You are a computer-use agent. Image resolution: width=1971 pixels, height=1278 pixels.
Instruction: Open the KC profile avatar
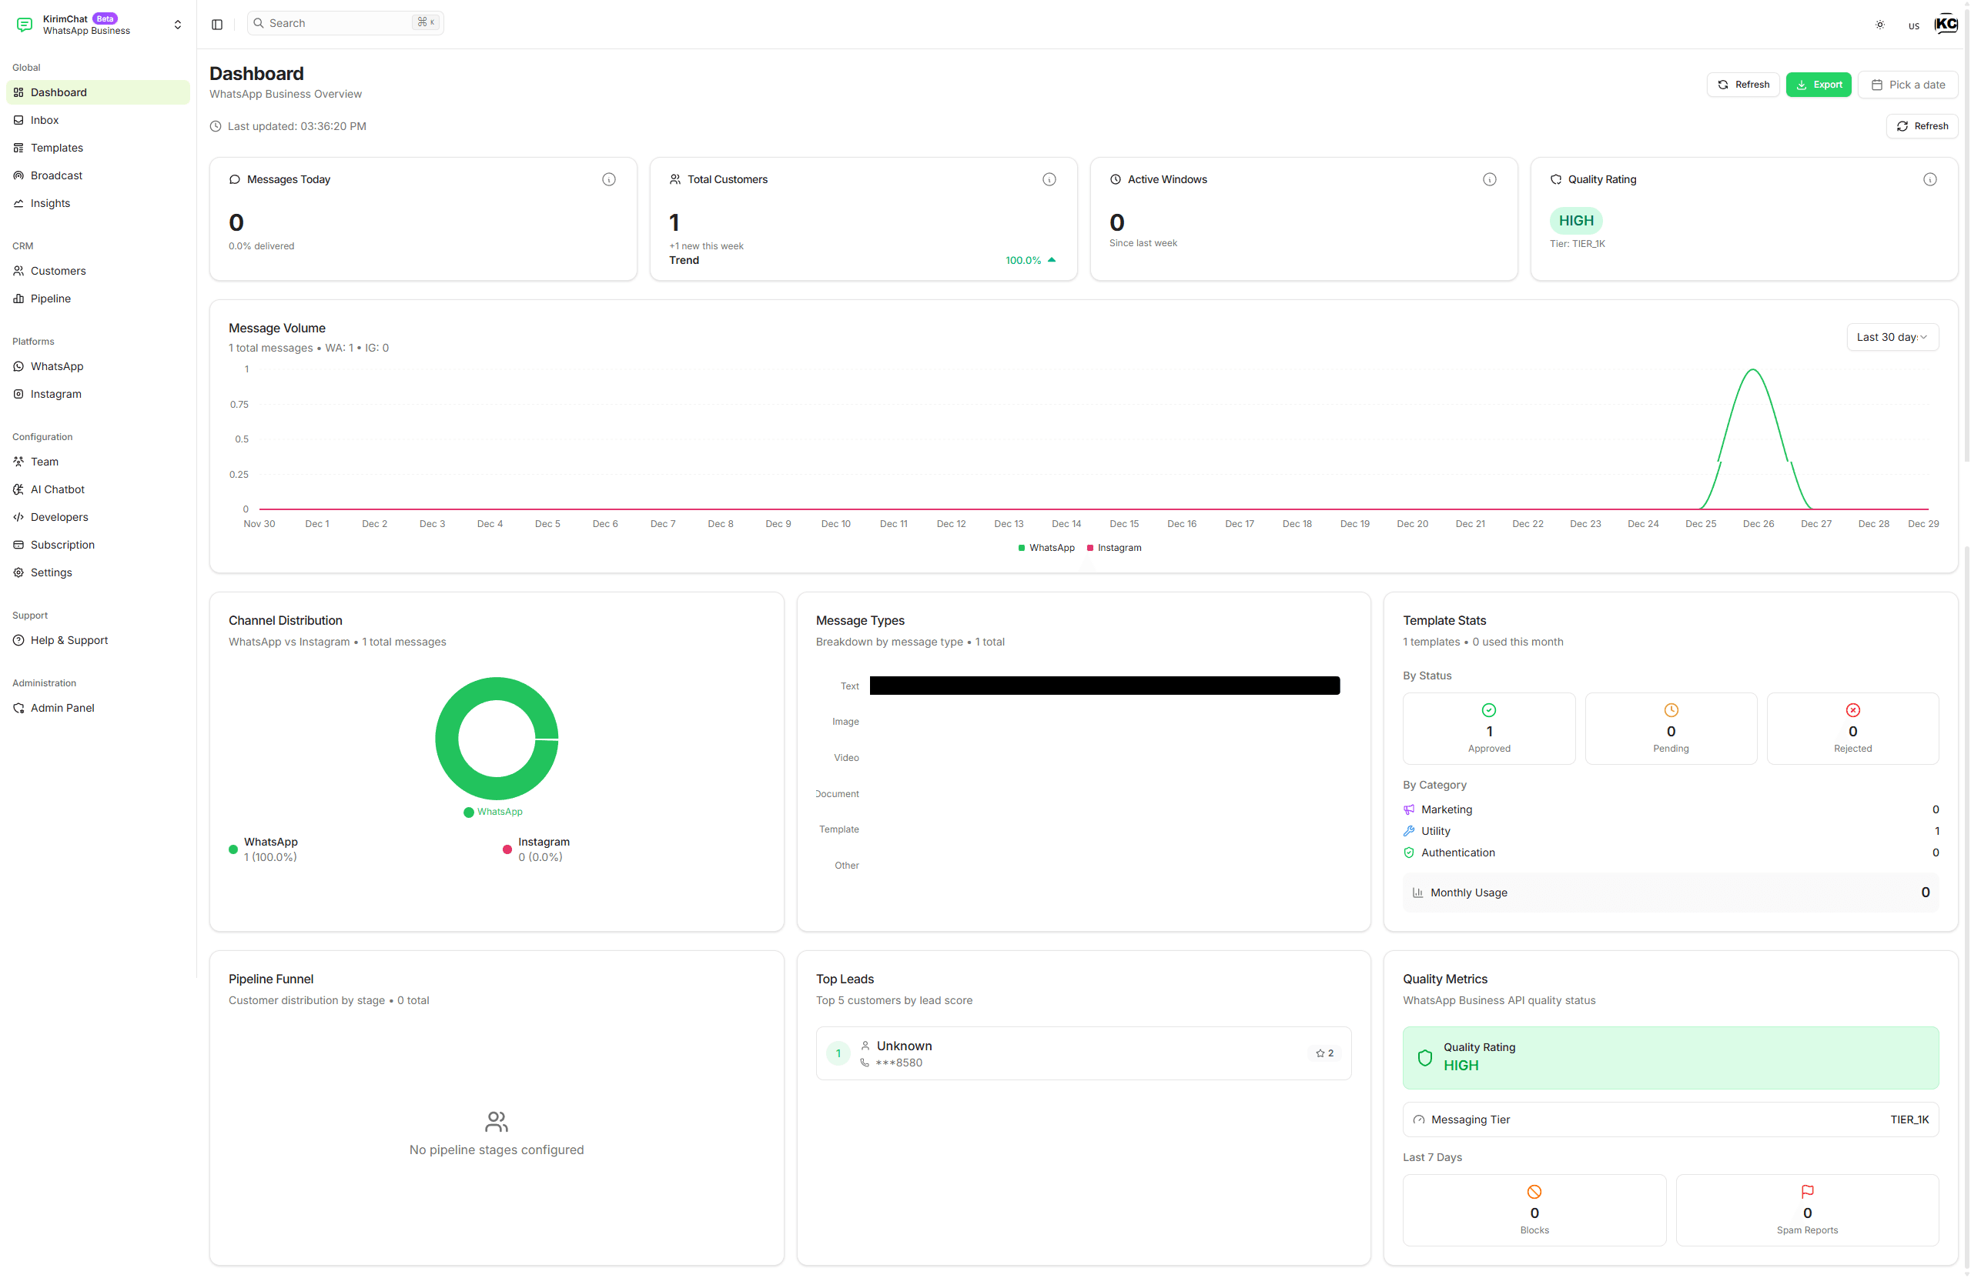1945,25
